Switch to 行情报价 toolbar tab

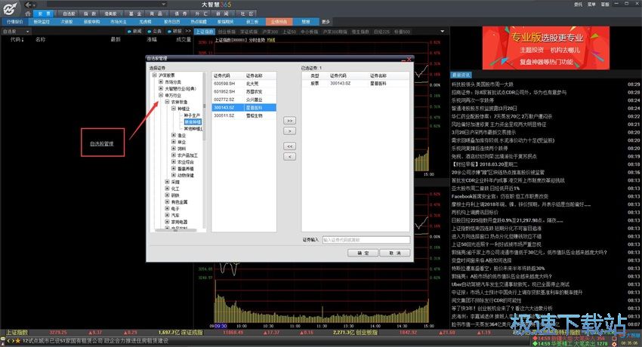[15, 22]
